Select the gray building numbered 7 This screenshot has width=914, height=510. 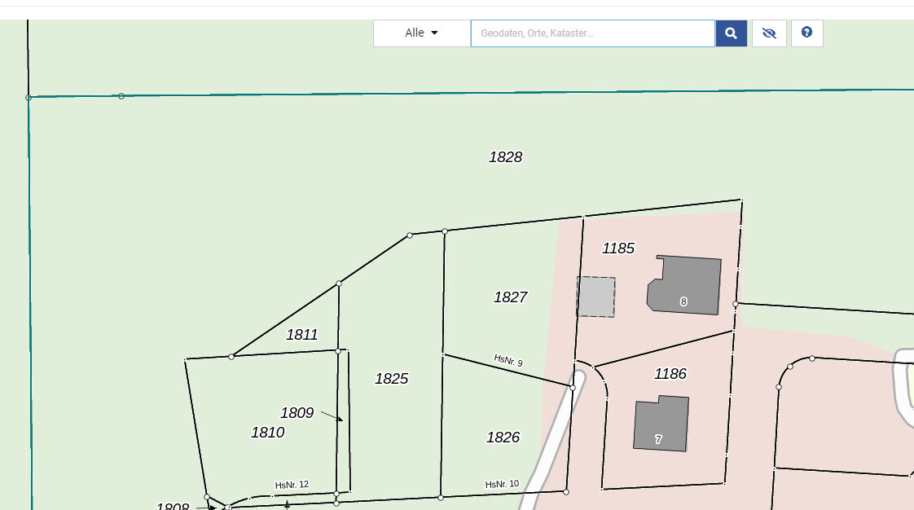[661, 423]
